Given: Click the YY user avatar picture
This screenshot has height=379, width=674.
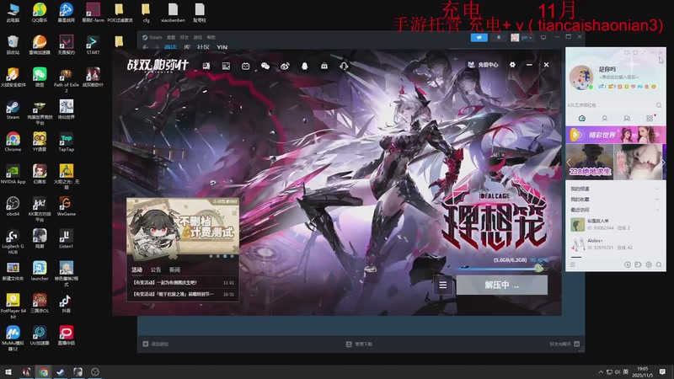Looking at the screenshot, I should point(581,77).
